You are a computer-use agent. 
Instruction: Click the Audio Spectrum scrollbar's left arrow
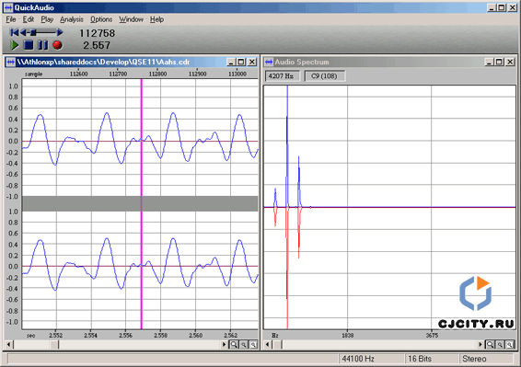coord(268,345)
